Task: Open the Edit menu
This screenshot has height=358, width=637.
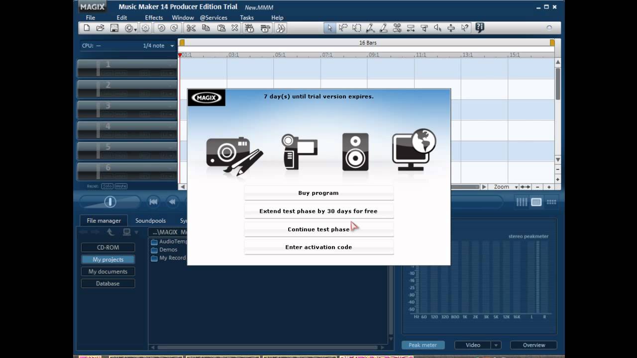Action: (x=121, y=17)
